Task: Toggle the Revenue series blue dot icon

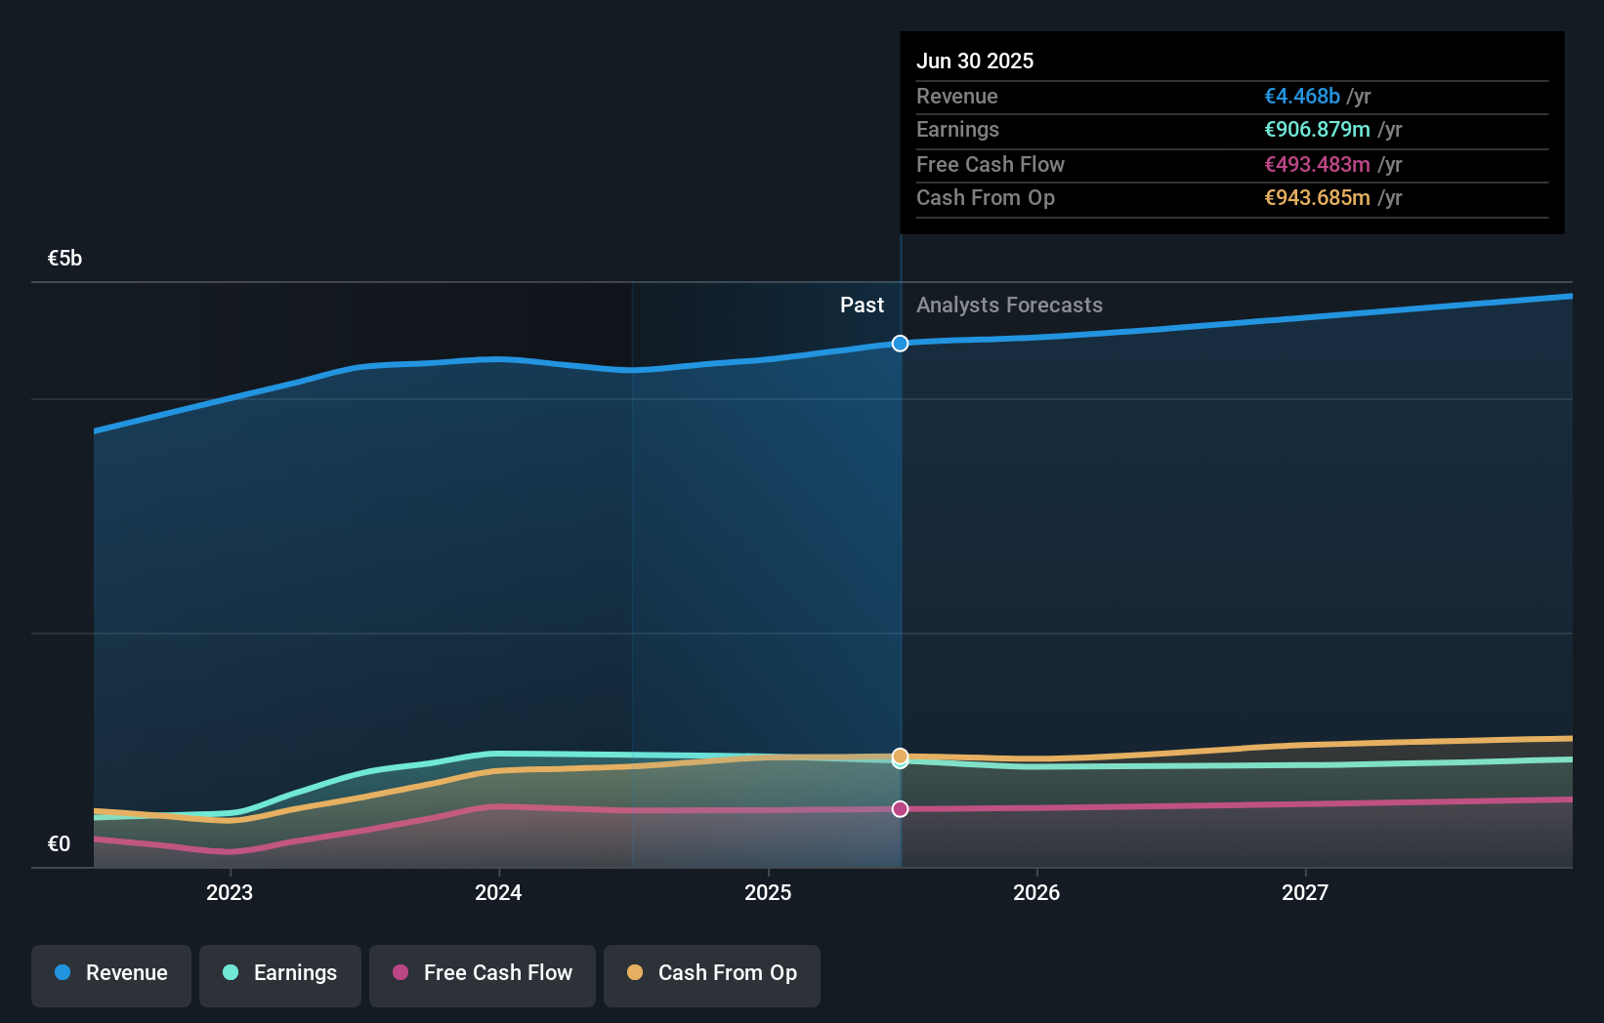Action: pos(63,973)
